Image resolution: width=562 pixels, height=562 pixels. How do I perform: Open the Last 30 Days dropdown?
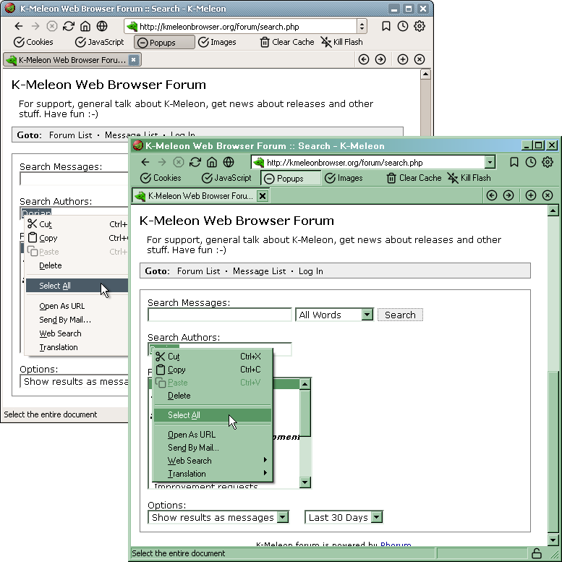coord(375,517)
